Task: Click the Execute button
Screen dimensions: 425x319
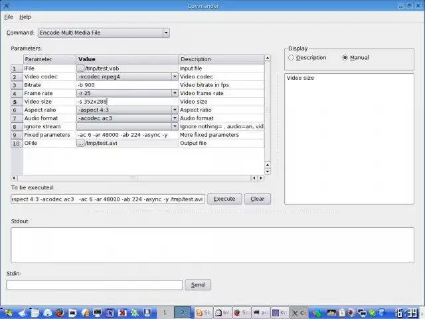Action: (224, 199)
